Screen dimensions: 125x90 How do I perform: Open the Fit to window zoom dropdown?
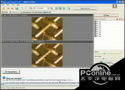pyautogui.click(x=48, y=8)
